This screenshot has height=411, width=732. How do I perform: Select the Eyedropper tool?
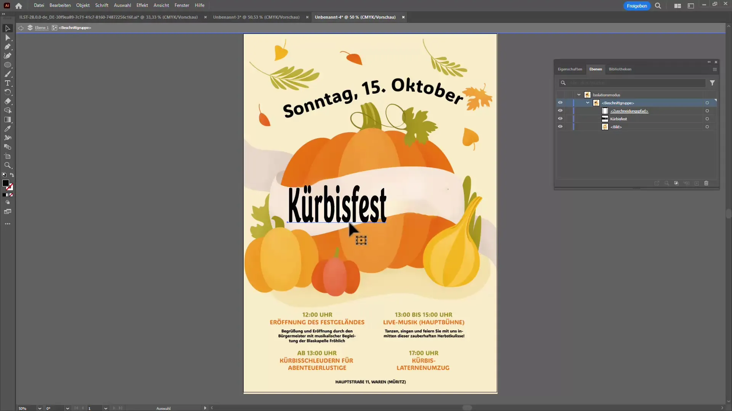point(8,129)
